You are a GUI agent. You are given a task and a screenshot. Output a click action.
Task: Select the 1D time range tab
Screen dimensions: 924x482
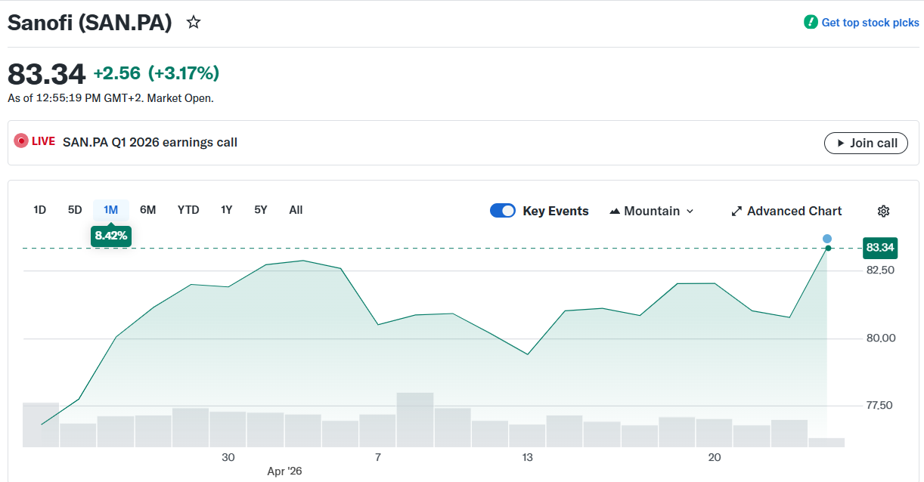40,210
